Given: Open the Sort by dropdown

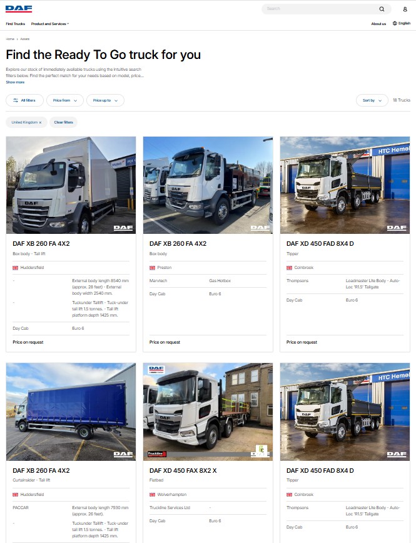Looking at the screenshot, I should (x=372, y=100).
